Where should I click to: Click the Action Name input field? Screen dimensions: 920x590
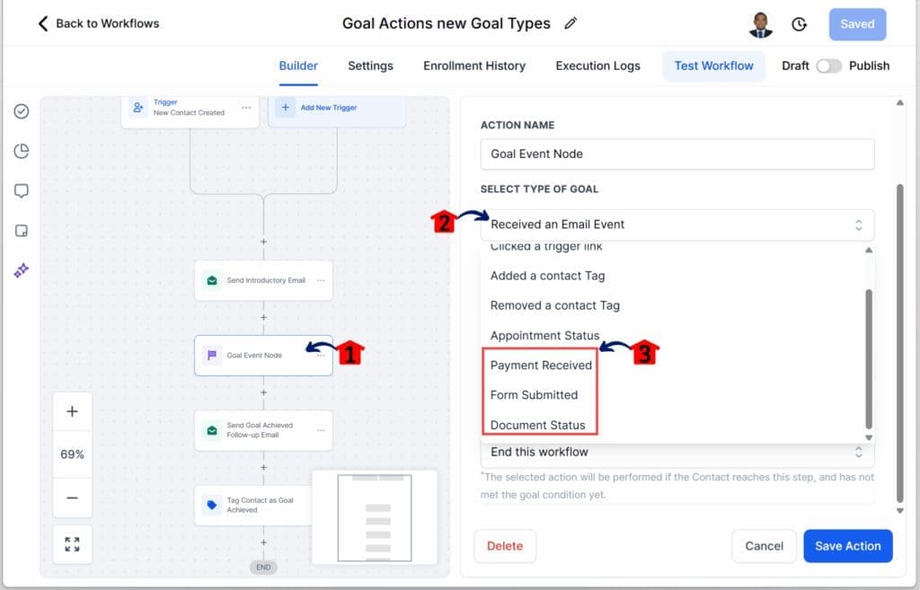click(x=677, y=154)
